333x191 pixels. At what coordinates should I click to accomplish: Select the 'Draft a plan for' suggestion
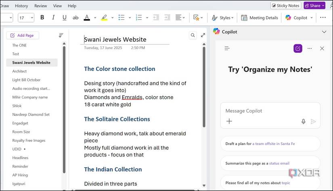(x=270, y=144)
